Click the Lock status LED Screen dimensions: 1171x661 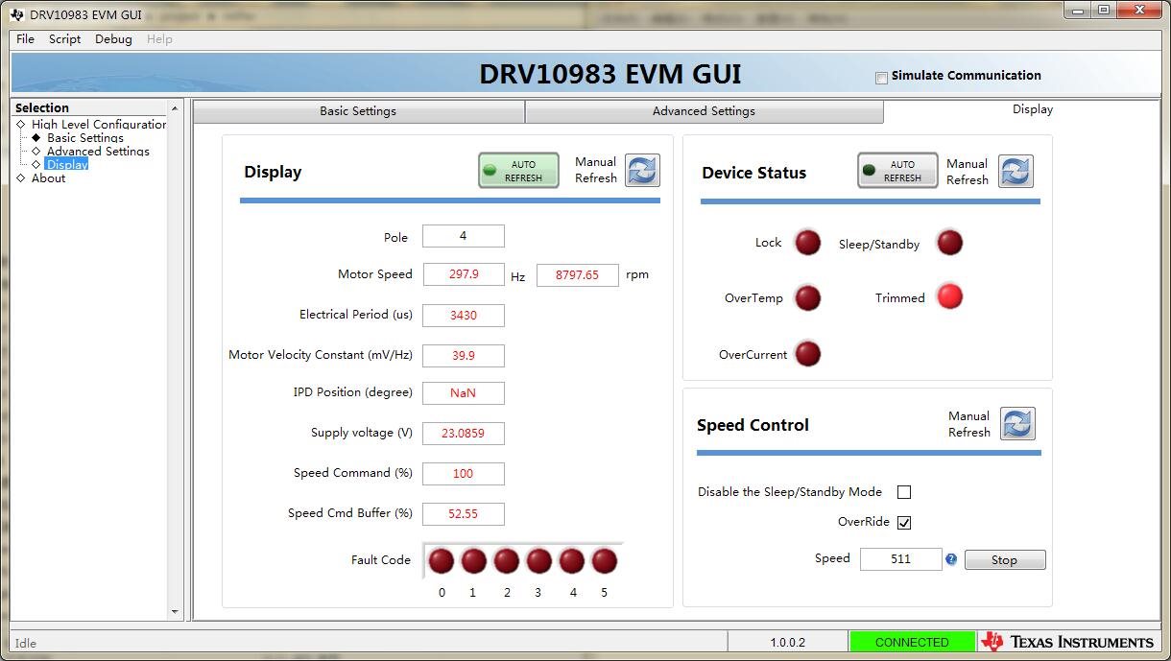point(808,242)
